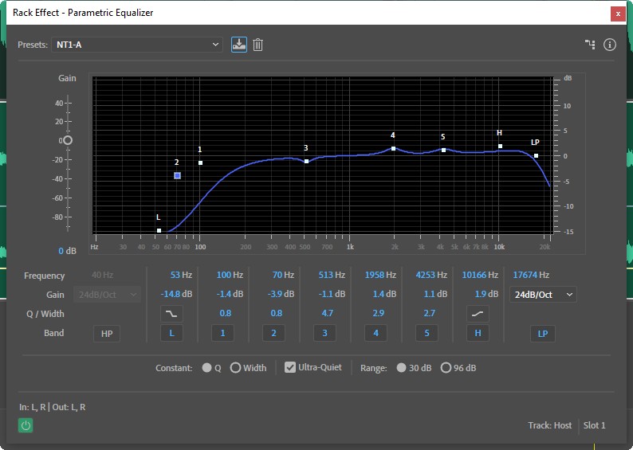Open the channel map editor icon
Screen dimensions: 633x450
coord(590,45)
